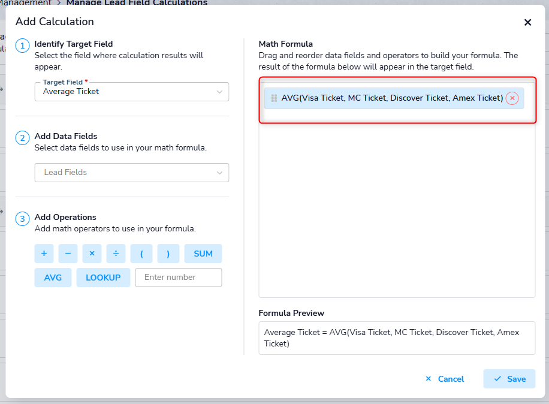Add a closing parenthesis
The image size is (549, 404).
coord(168,254)
